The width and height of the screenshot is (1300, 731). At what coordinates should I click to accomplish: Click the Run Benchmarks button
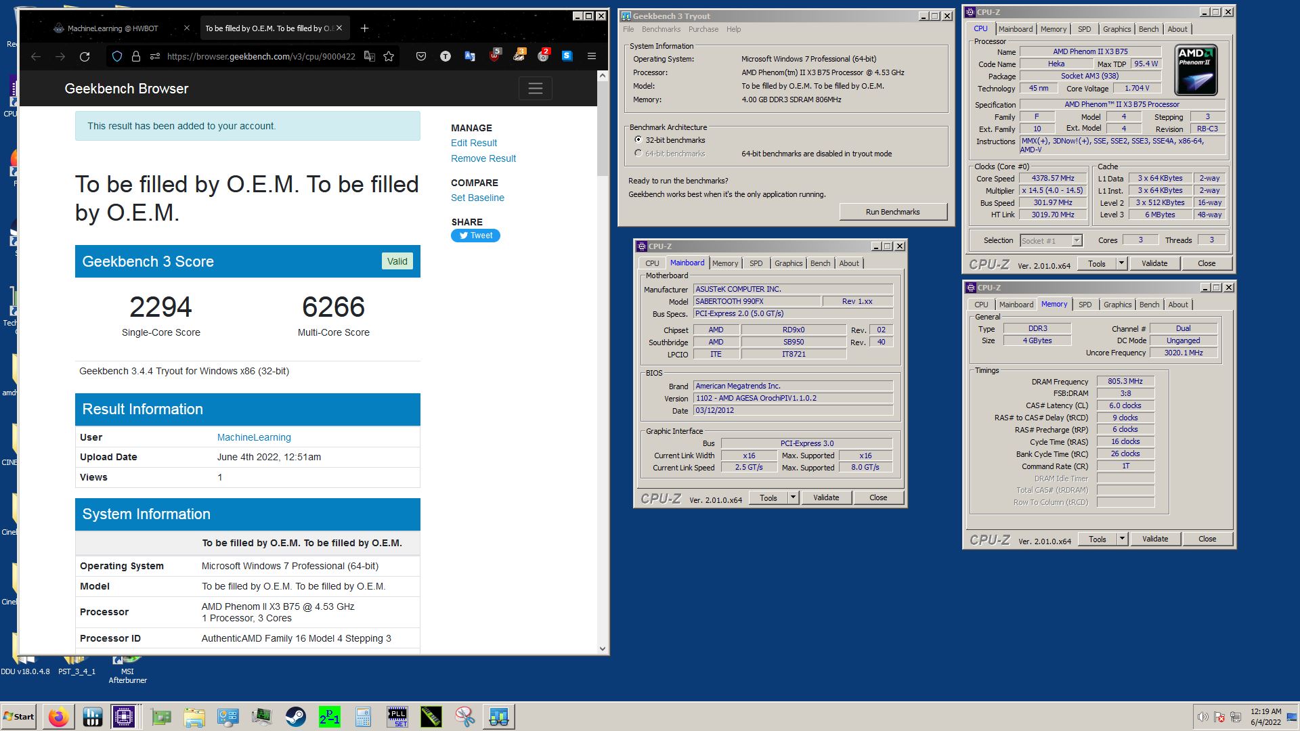click(892, 213)
